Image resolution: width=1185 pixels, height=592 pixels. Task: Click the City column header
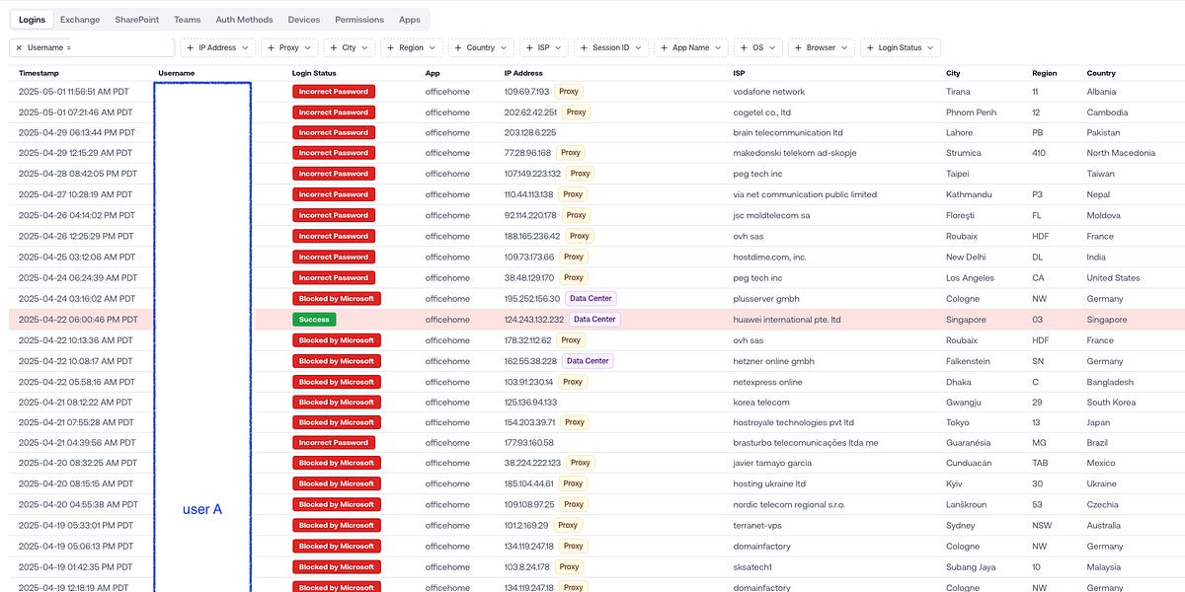pos(953,73)
